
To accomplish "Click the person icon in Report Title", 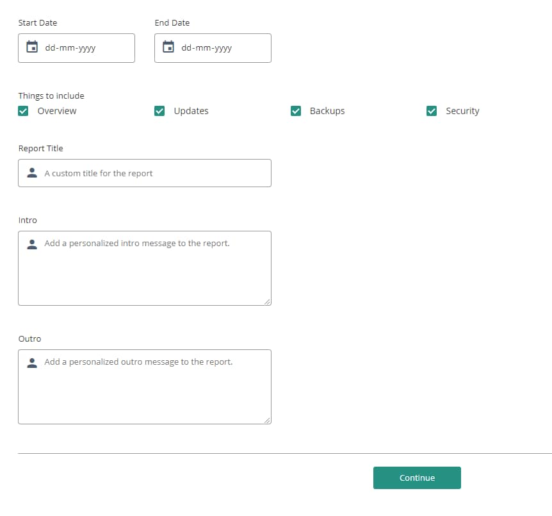I will pyautogui.click(x=32, y=172).
